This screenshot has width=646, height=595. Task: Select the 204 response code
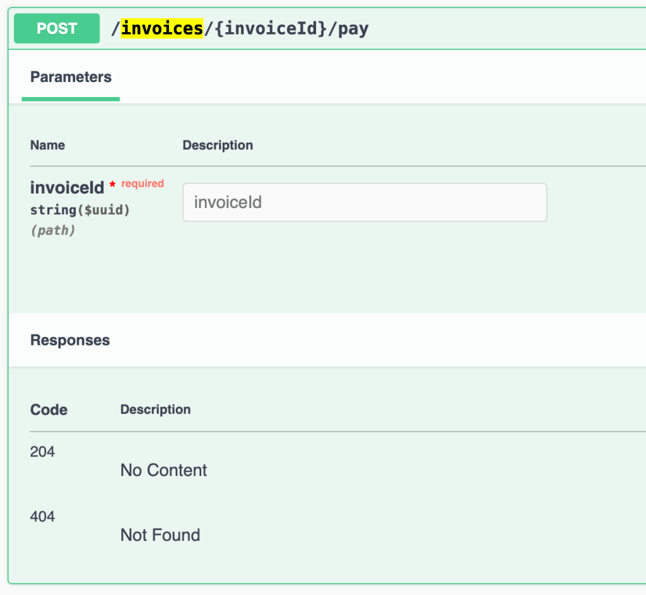(x=42, y=452)
